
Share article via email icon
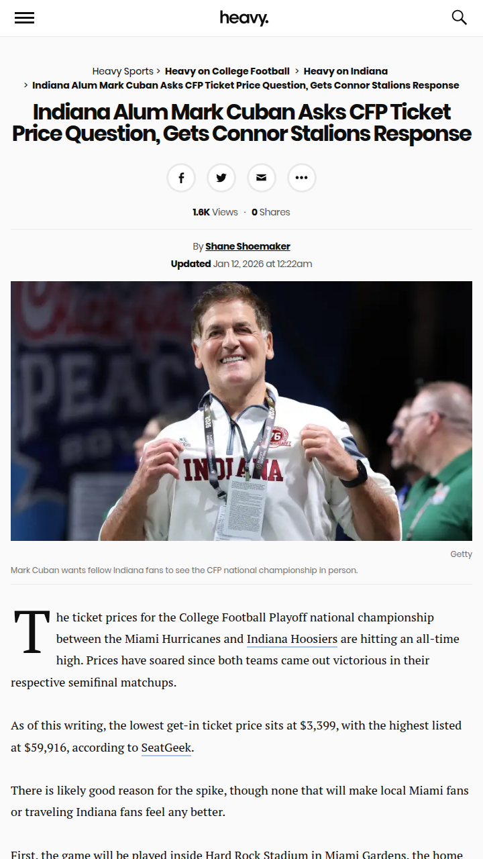pos(262,178)
